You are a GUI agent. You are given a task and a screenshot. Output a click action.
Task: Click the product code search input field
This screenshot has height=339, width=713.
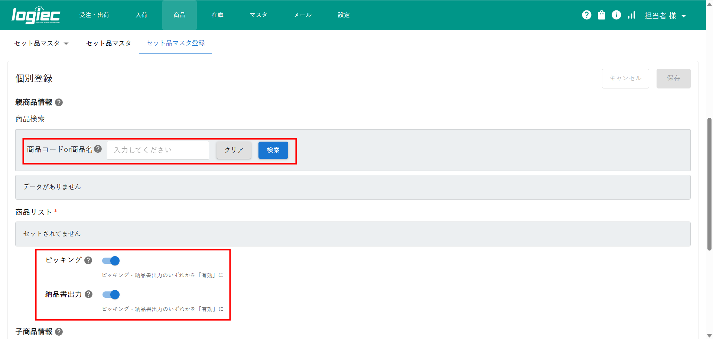pyautogui.click(x=158, y=150)
